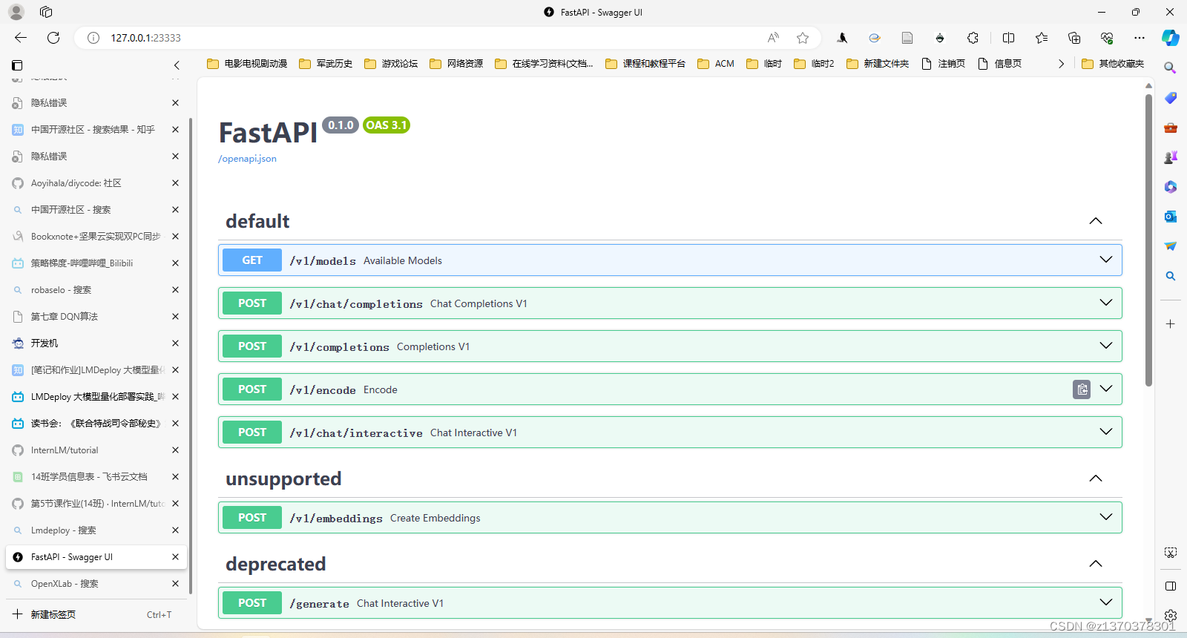View site information icon in address bar

[x=93, y=38]
